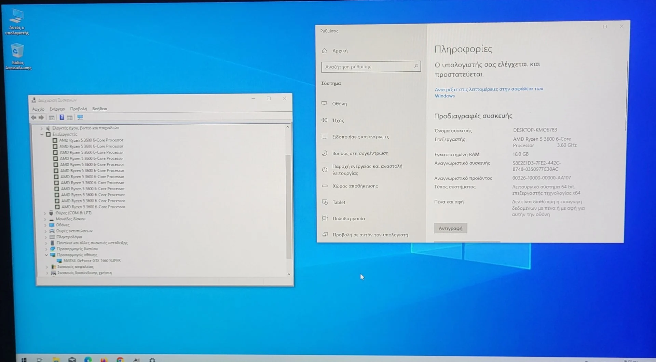Click product ID 00326-10000-00000-AA107 text

pos(542,178)
